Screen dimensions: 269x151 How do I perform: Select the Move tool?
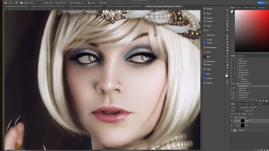point(227,9)
